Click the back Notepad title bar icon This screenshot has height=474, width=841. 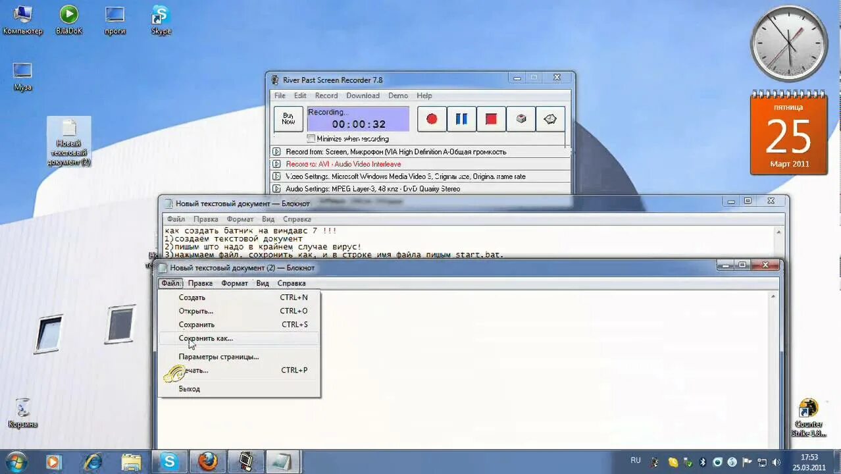(x=168, y=204)
